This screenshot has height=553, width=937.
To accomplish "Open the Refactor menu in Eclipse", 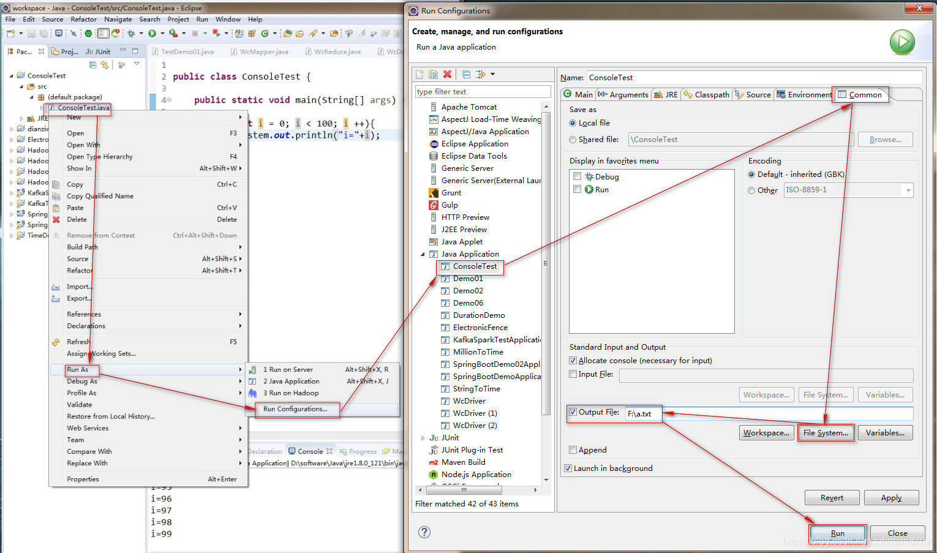I will click(84, 19).
